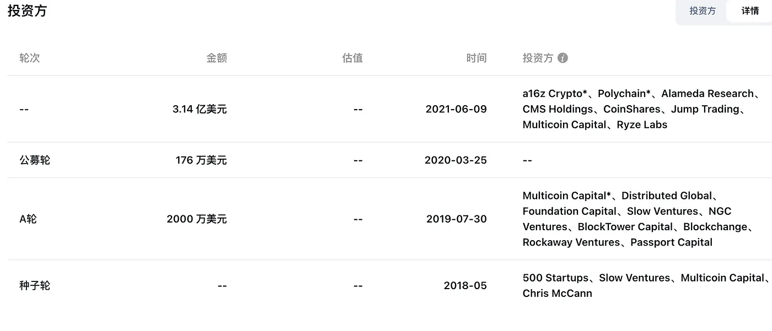This screenshot has width=772, height=331.
Task: Switch to the 详情 tab
Action: (x=750, y=11)
